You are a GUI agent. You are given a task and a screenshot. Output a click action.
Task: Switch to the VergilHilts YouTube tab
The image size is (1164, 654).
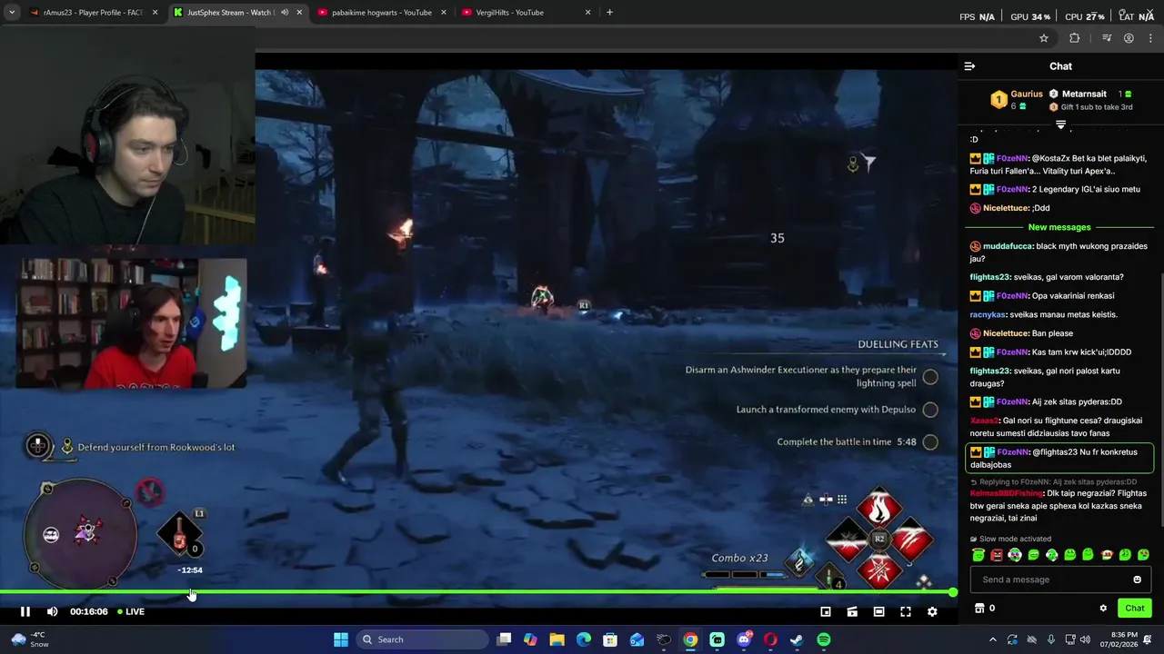(x=526, y=13)
